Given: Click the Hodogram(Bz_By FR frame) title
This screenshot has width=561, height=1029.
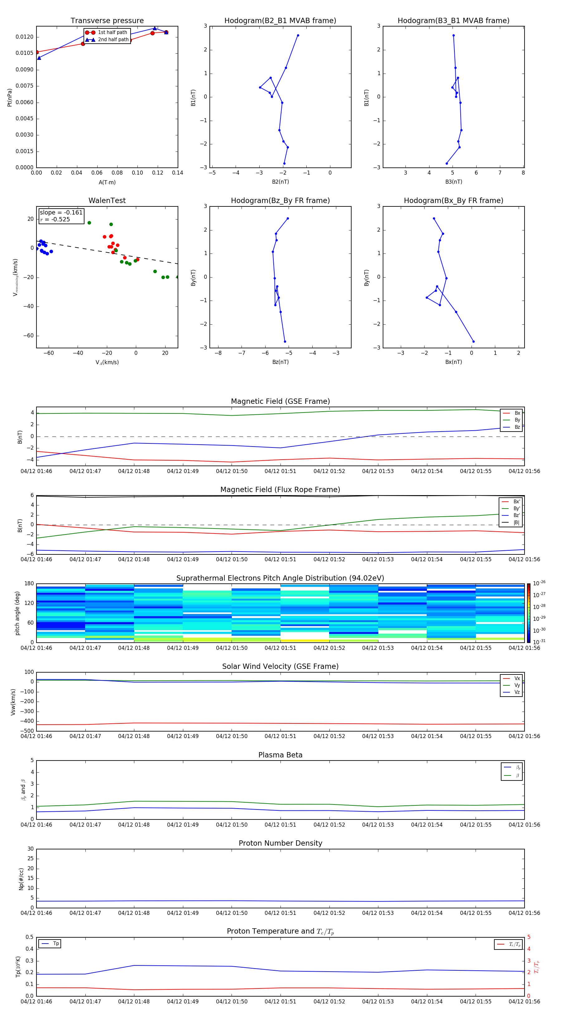Looking at the screenshot, I should click(280, 200).
